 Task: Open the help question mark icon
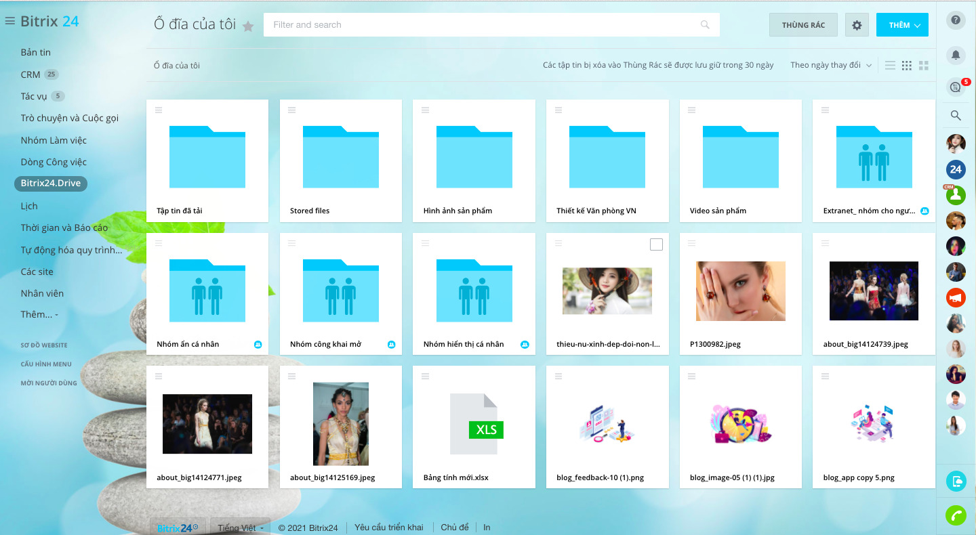pyautogui.click(x=956, y=20)
